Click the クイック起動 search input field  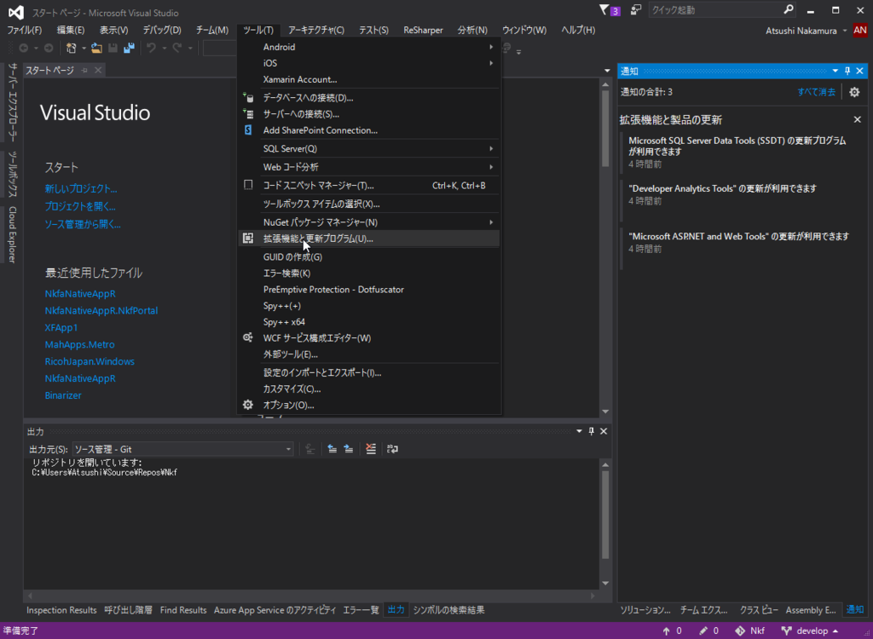coord(715,10)
